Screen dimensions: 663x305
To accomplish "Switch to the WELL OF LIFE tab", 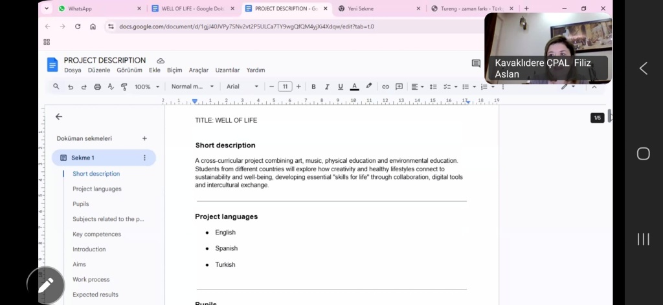I will [192, 8].
